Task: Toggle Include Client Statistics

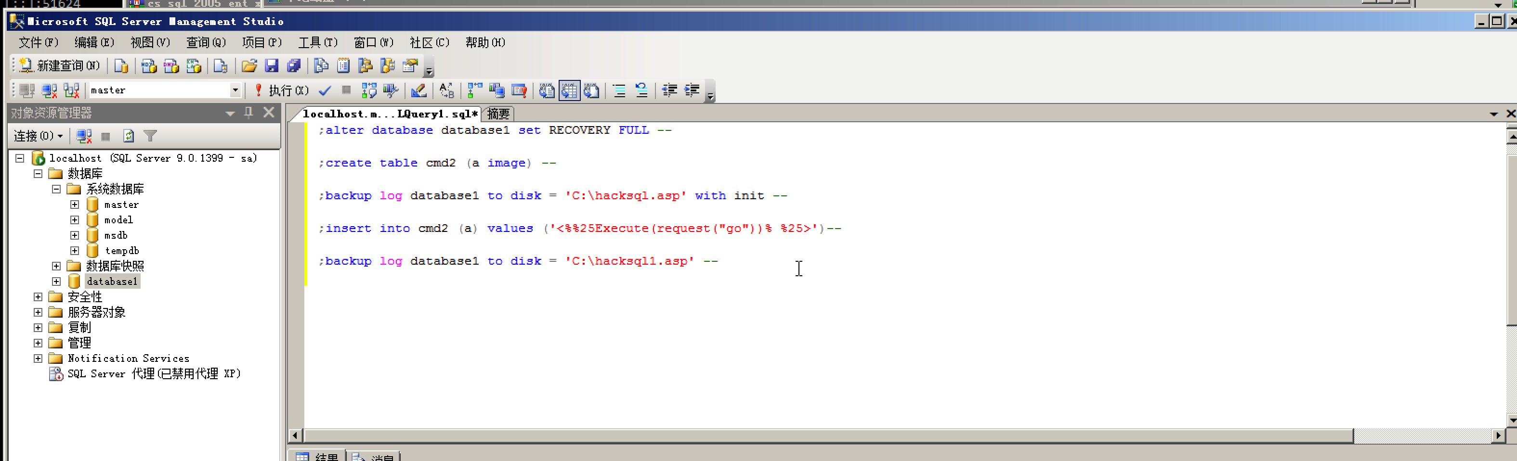Action: pos(497,90)
